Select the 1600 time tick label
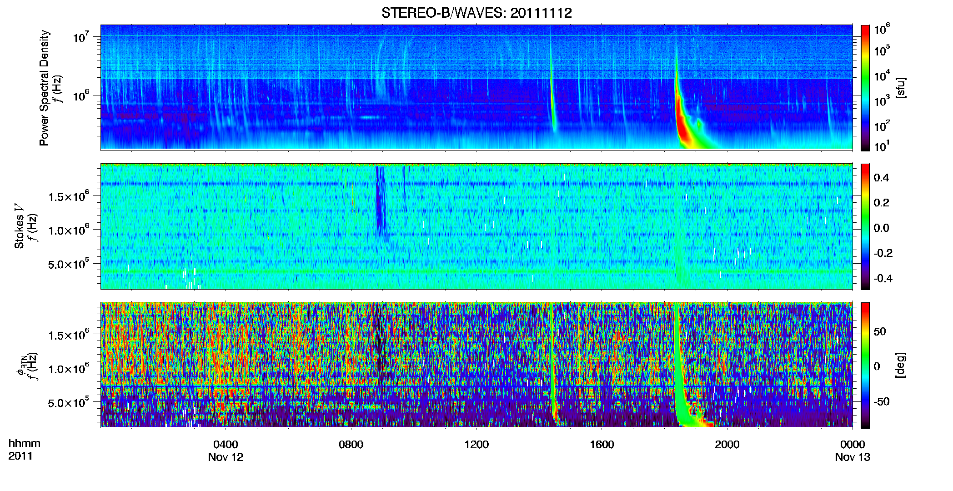 click(x=602, y=444)
